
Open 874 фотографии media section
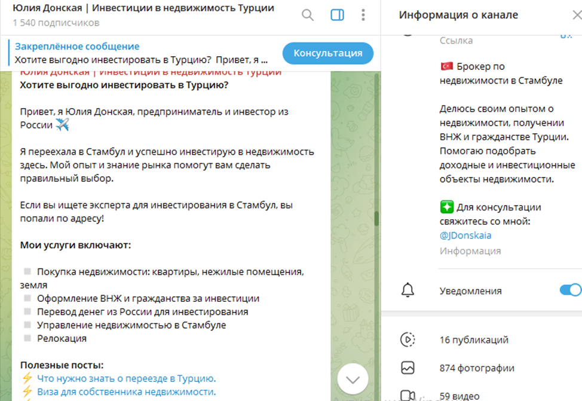coord(477,368)
